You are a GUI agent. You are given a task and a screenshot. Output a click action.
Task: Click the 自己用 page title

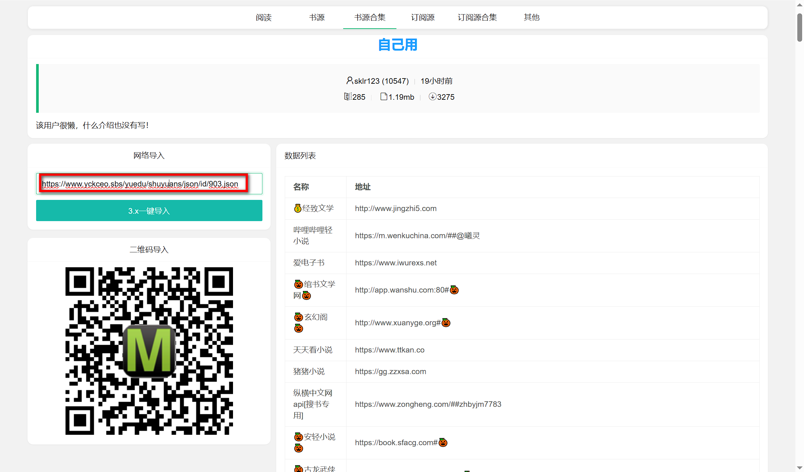tap(398, 45)
